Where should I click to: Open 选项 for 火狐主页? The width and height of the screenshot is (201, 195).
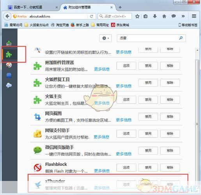pos(126,99)
